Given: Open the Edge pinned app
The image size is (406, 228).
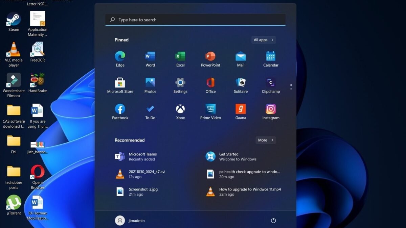Looking at the screenshot, I should point(120,59).
